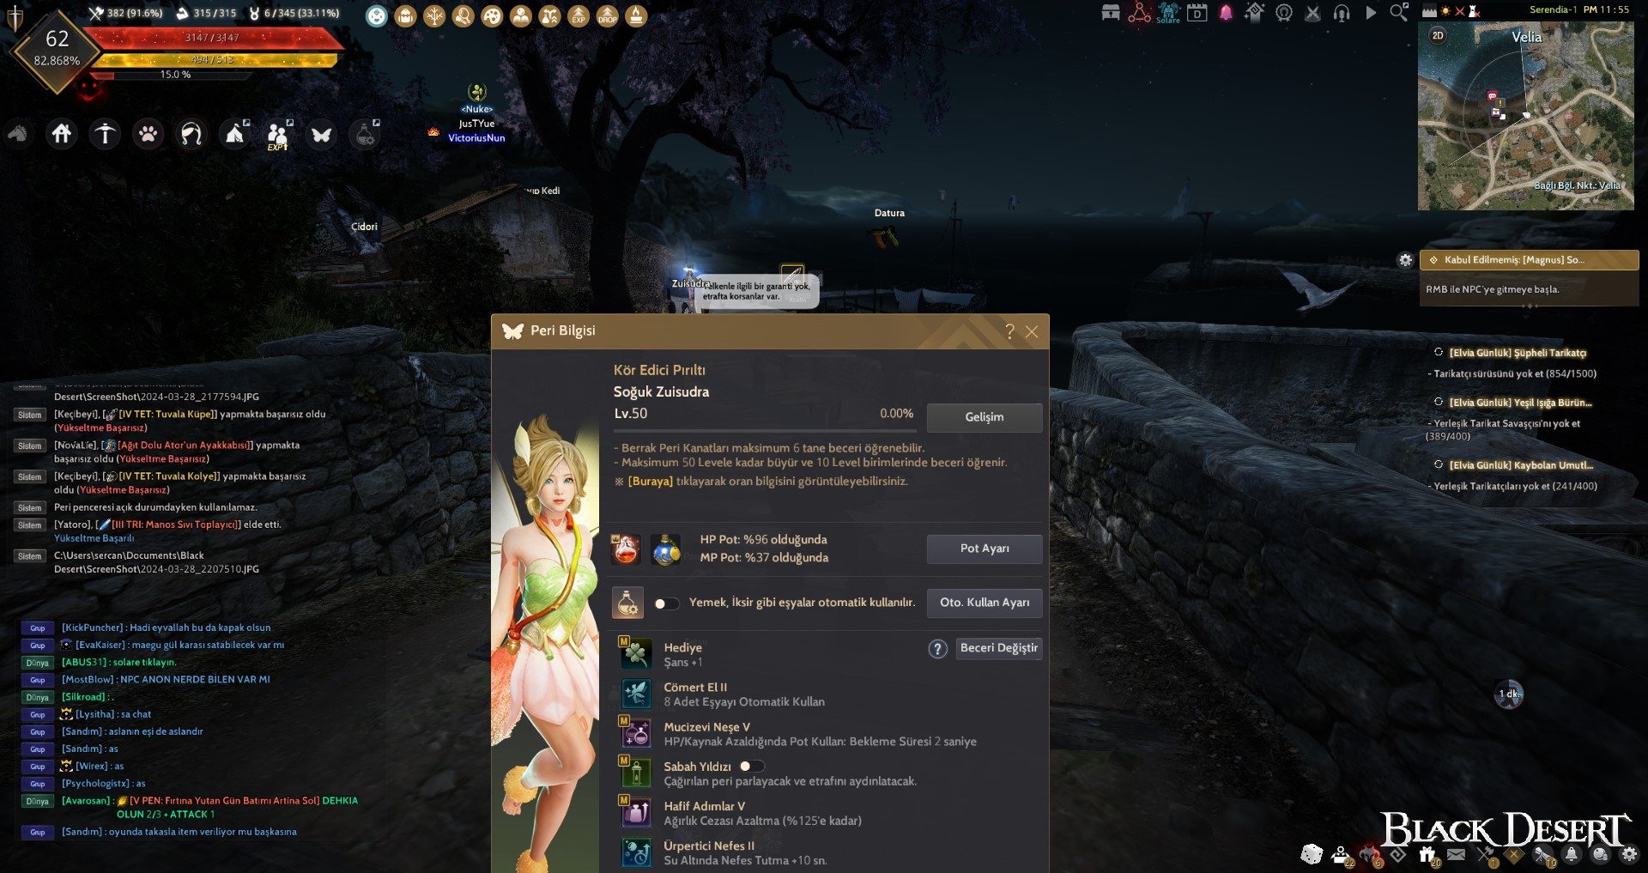Open the black spirit helmet icon
This screenshot has width=1648, height=873.
tap(1370, 854)
